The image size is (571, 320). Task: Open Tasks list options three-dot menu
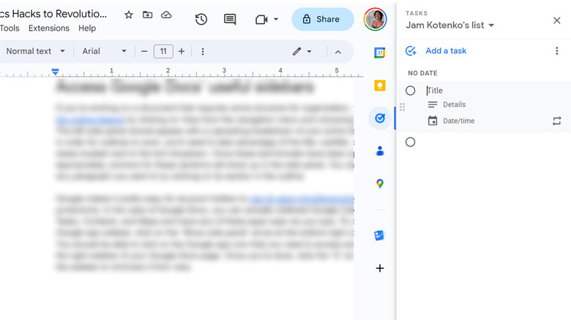[x=557, y=51]
